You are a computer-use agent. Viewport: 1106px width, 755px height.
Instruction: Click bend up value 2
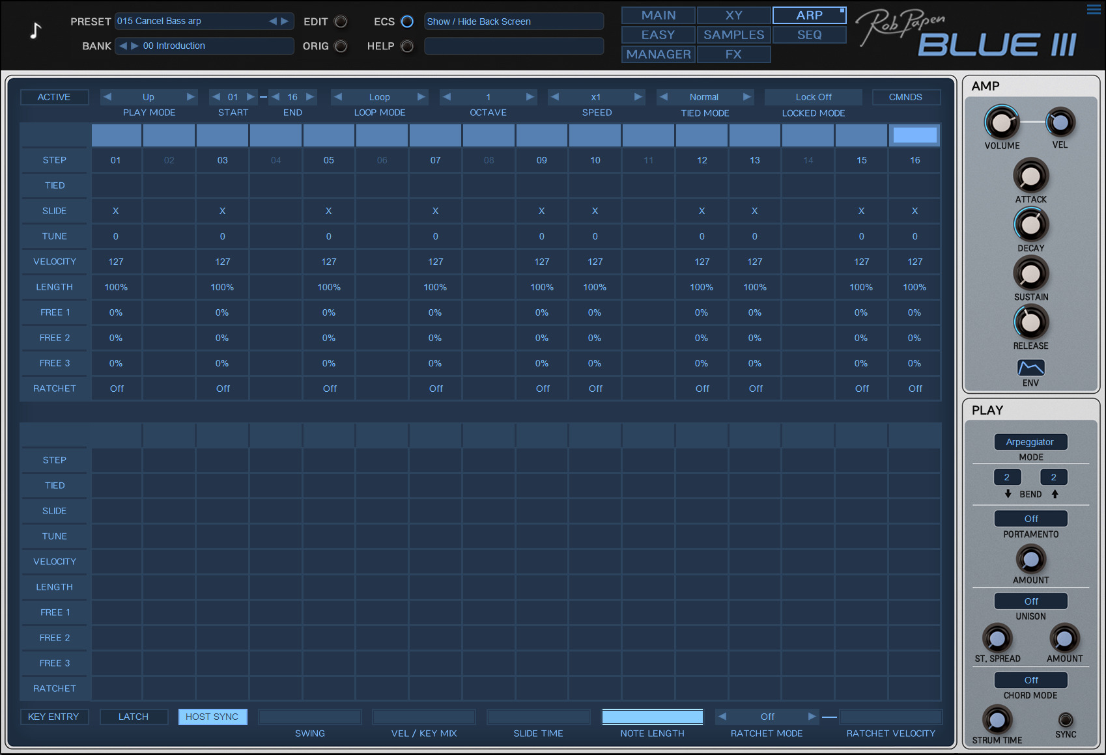tap(1054, 477)
